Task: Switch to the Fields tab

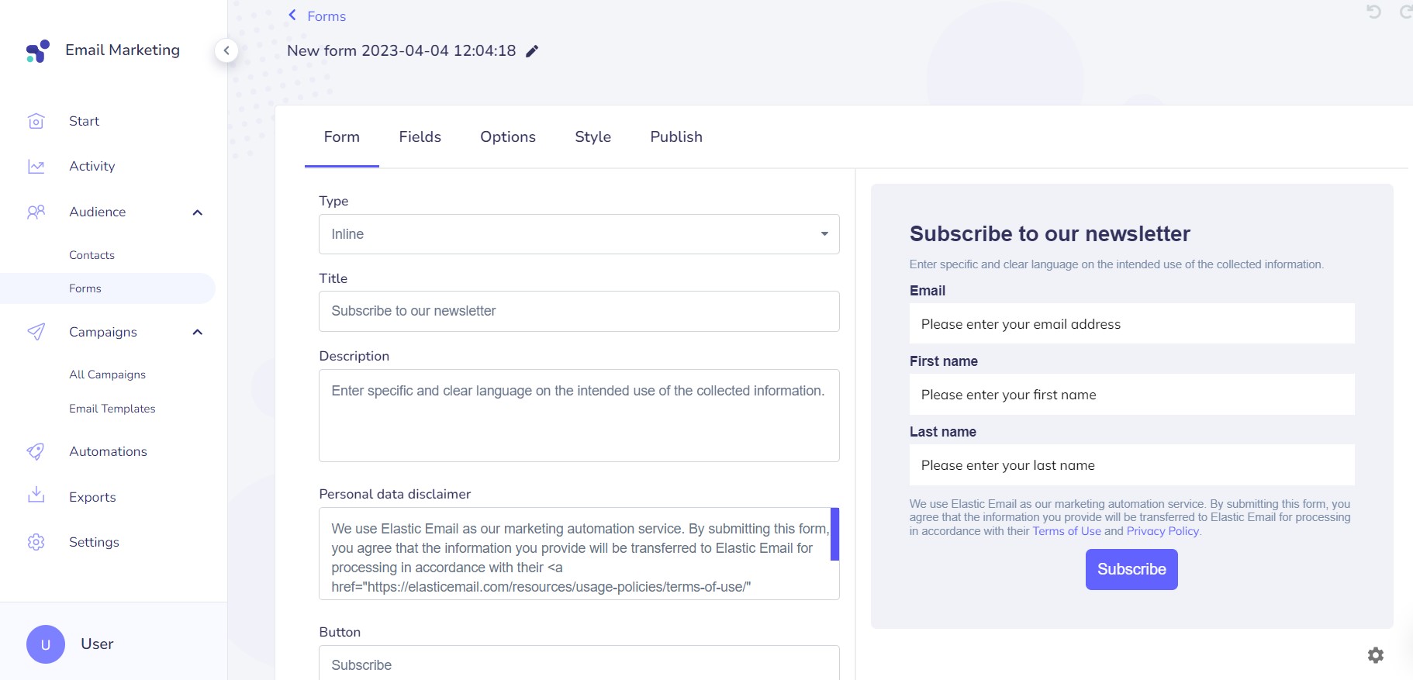Action: (x=420, y=137)
